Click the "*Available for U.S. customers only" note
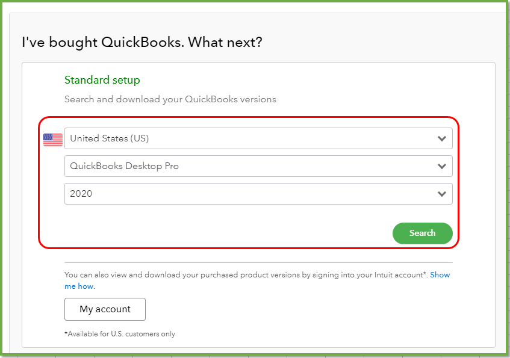Image resolution: width=510 pixels, height=358 pixels. [x=120, y=333]
